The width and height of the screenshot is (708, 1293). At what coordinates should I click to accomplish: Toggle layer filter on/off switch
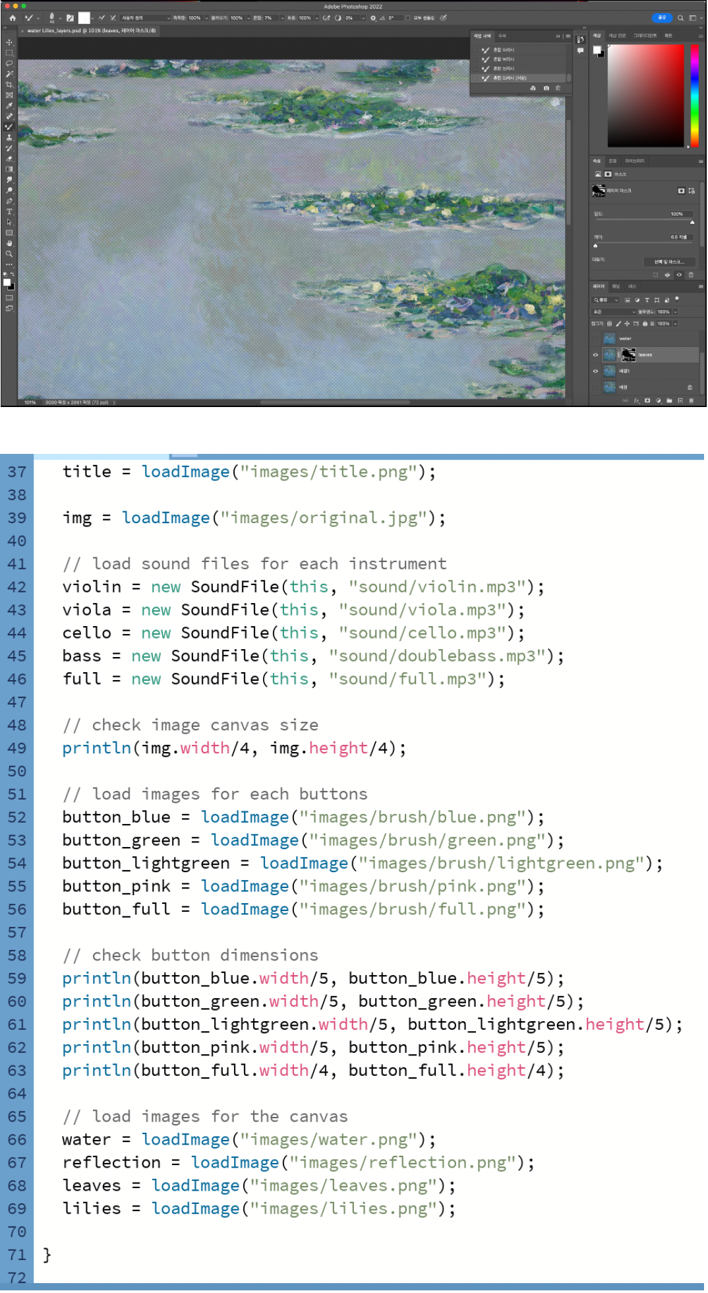pyautogui.click(x=676, y=300)
